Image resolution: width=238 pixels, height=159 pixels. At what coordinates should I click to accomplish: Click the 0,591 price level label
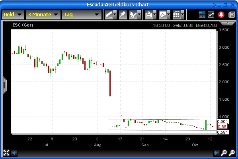[222, 132]
